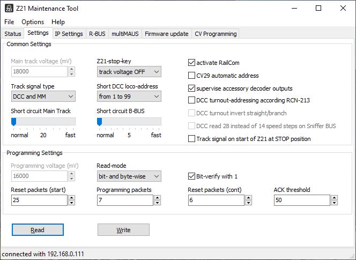
Task: Toggle the activate RailCom checkbox
Action: pyautogui.click(x=192, y=63)
